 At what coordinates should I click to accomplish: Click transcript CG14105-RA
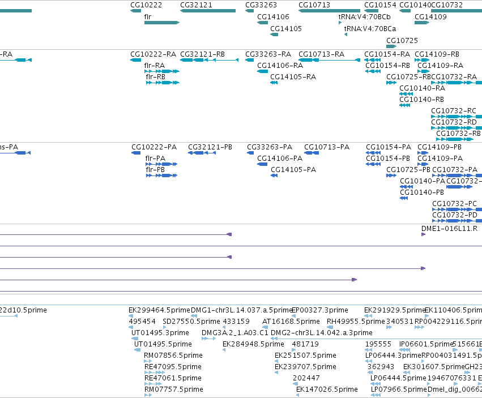[274, 83]
